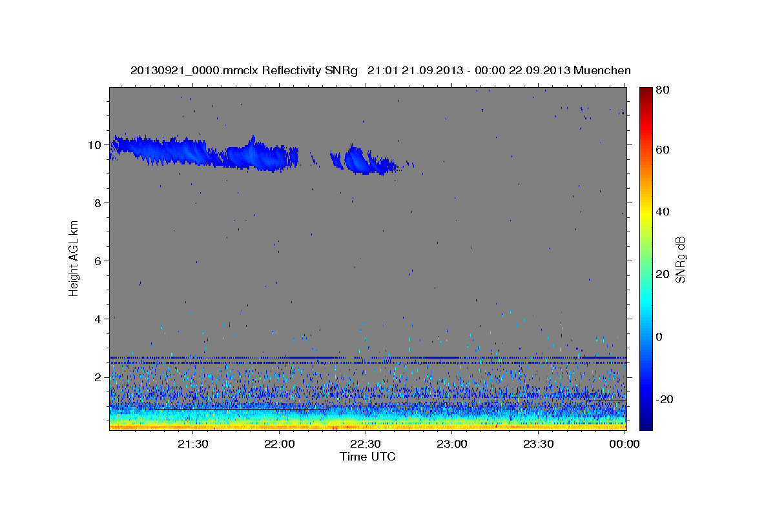Click the height tick label 4
The height and width of the screenshot is (516, 775).
click(x=99, y=319)
